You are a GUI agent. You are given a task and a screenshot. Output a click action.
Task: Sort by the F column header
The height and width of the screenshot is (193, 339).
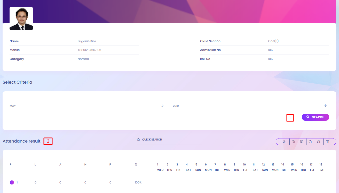(x=110, y=164)
